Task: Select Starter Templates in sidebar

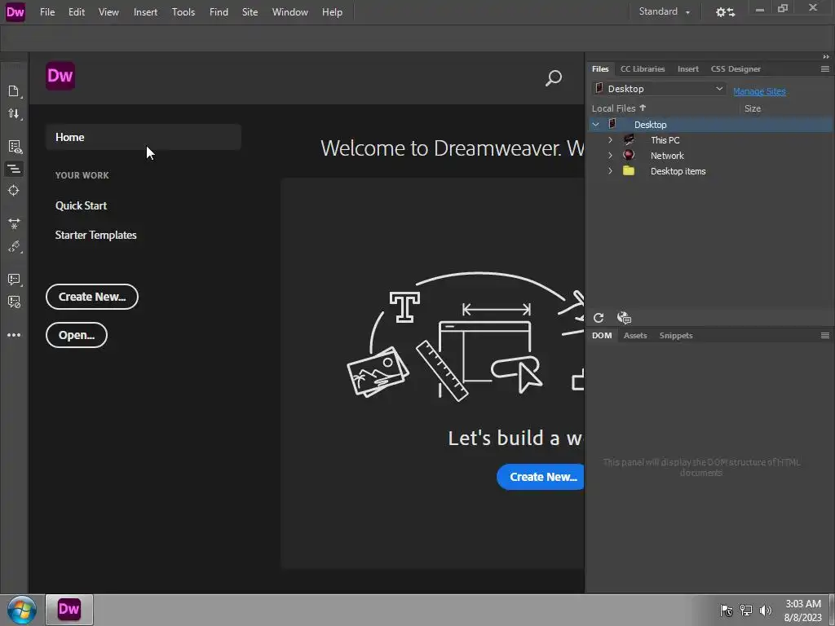Action: tap(96, 235)
